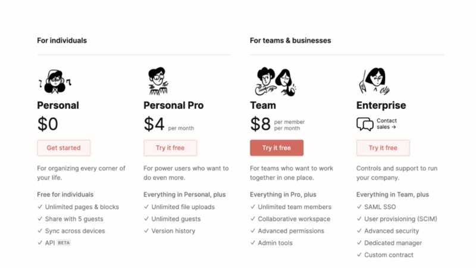Click the For teams & businesses heading
Image resolution: width=476 pixels, height=268 pixels.
(x=290, y=40)
